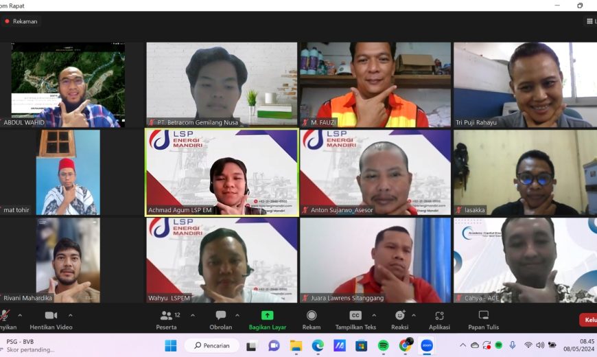Start recording with the Rekam icon
The width and height of the screenshot is (597, 357).
pos(312,316)
